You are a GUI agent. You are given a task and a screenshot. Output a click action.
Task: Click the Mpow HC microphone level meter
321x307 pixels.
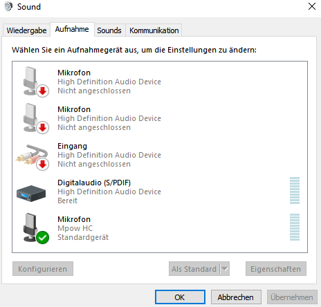(295, 227)
